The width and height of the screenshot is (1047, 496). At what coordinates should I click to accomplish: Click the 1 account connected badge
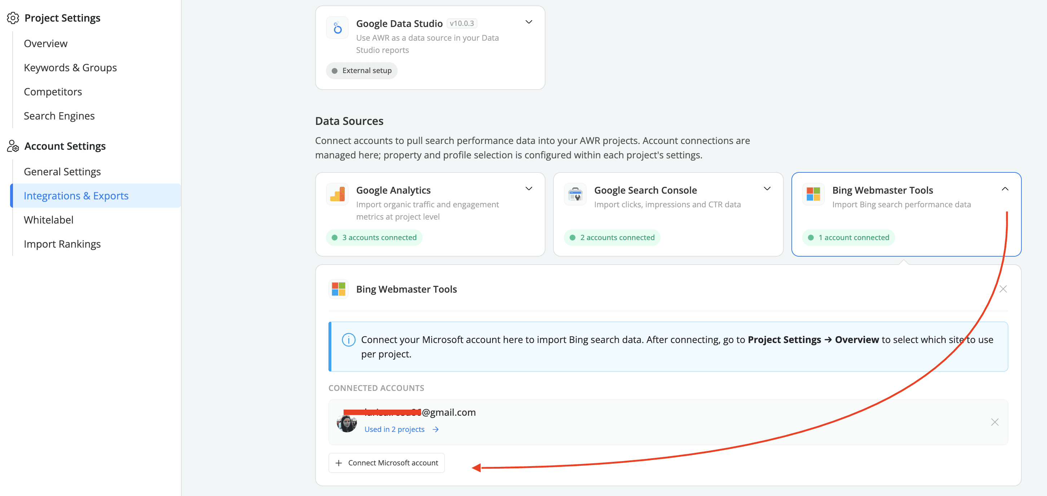point(848,238)
